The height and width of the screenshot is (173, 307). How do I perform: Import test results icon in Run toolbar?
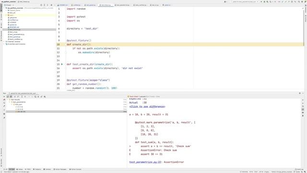[x=38, y=97]
